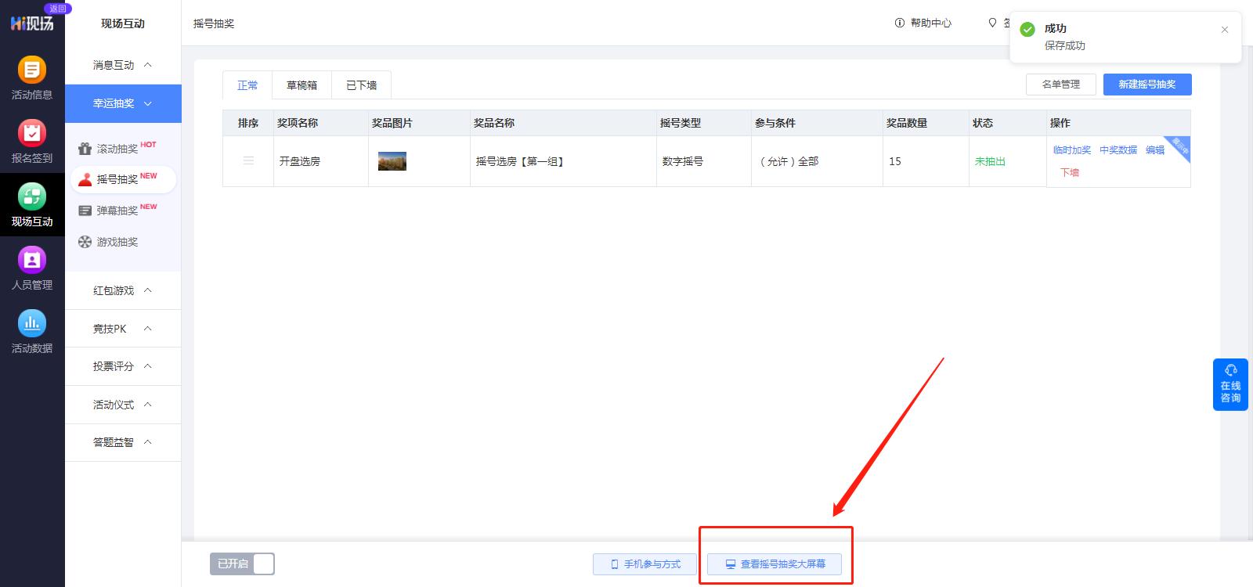This screenshot has height=587, width=1253.
Task: Switch to the 正常 tab
Action: [247, 85]
